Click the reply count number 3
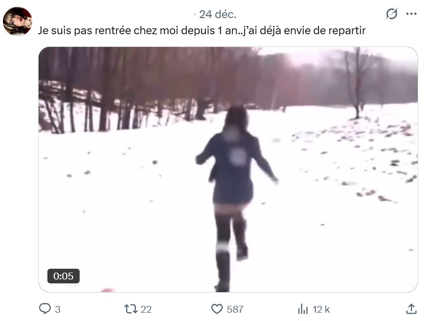Viewport: 427px width, 321px height. pos(58,309)
